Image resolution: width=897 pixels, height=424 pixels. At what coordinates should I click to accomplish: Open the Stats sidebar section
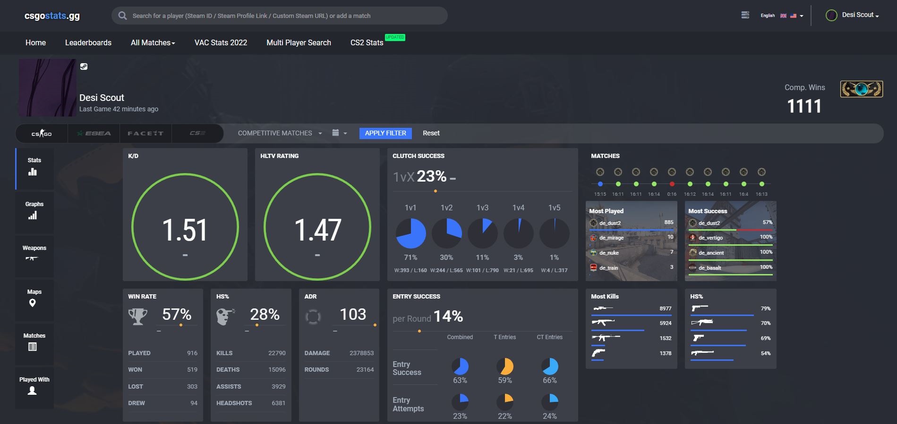click(x=34, y=168)
